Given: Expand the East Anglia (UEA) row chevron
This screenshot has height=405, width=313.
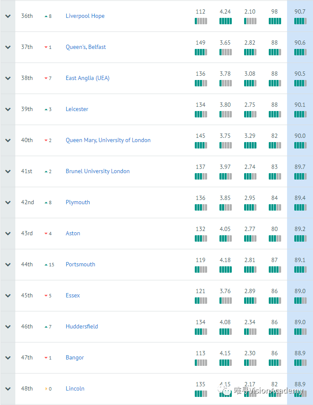Looking at the screenshot, I should [x=8, y=78].
